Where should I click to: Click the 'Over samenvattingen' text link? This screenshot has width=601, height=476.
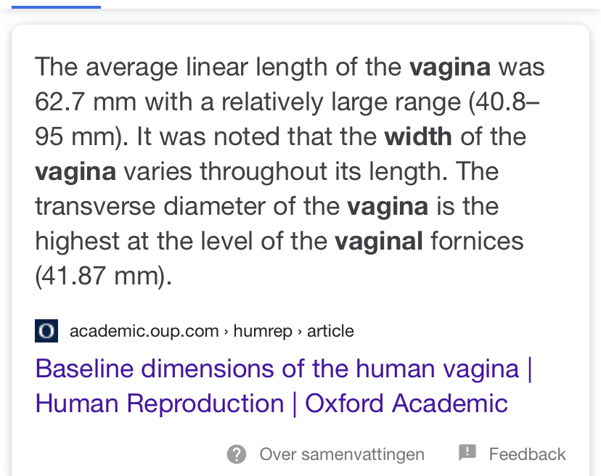(x=342, y=454)
